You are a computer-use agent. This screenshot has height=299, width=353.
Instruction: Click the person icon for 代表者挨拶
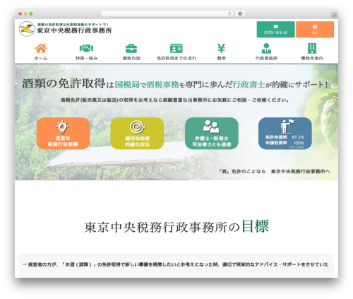[x=266, y=48]
